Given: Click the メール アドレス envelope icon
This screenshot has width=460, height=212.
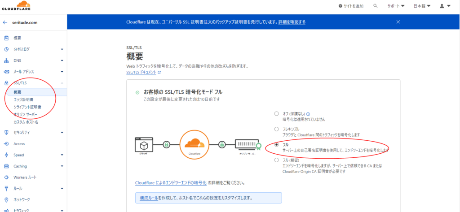Looking at the screenshot, I should click(x=6, y=72).
